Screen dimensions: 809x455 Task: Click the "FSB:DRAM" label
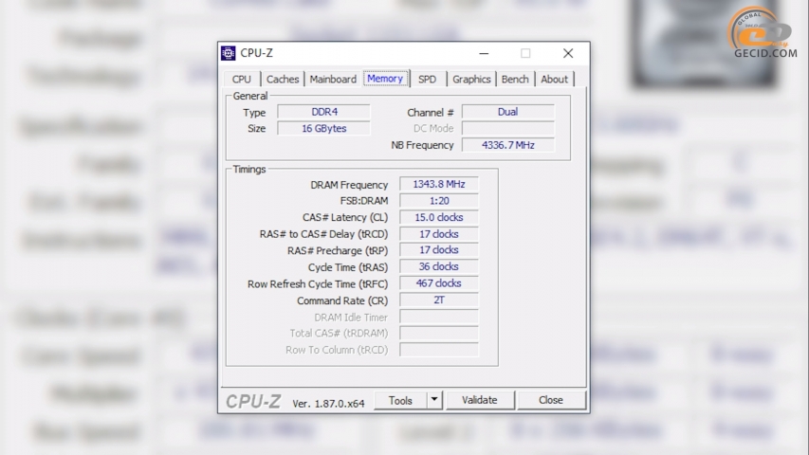[x=364, y=201]
